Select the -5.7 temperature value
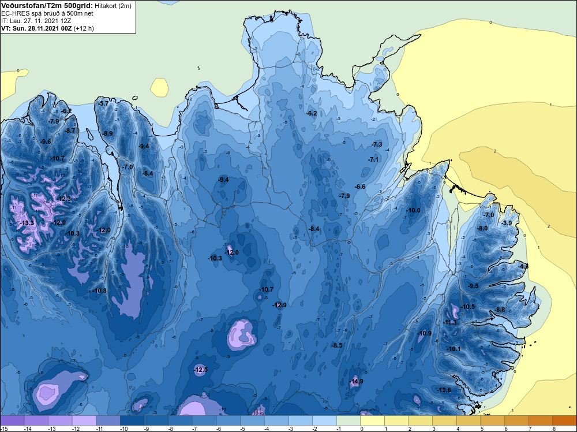577x432 pixels. pyautogui.click(x=104, y=103)
